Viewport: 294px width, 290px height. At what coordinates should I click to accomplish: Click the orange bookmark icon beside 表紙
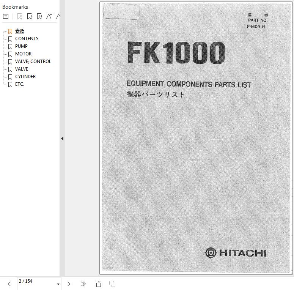pos(10,32)
